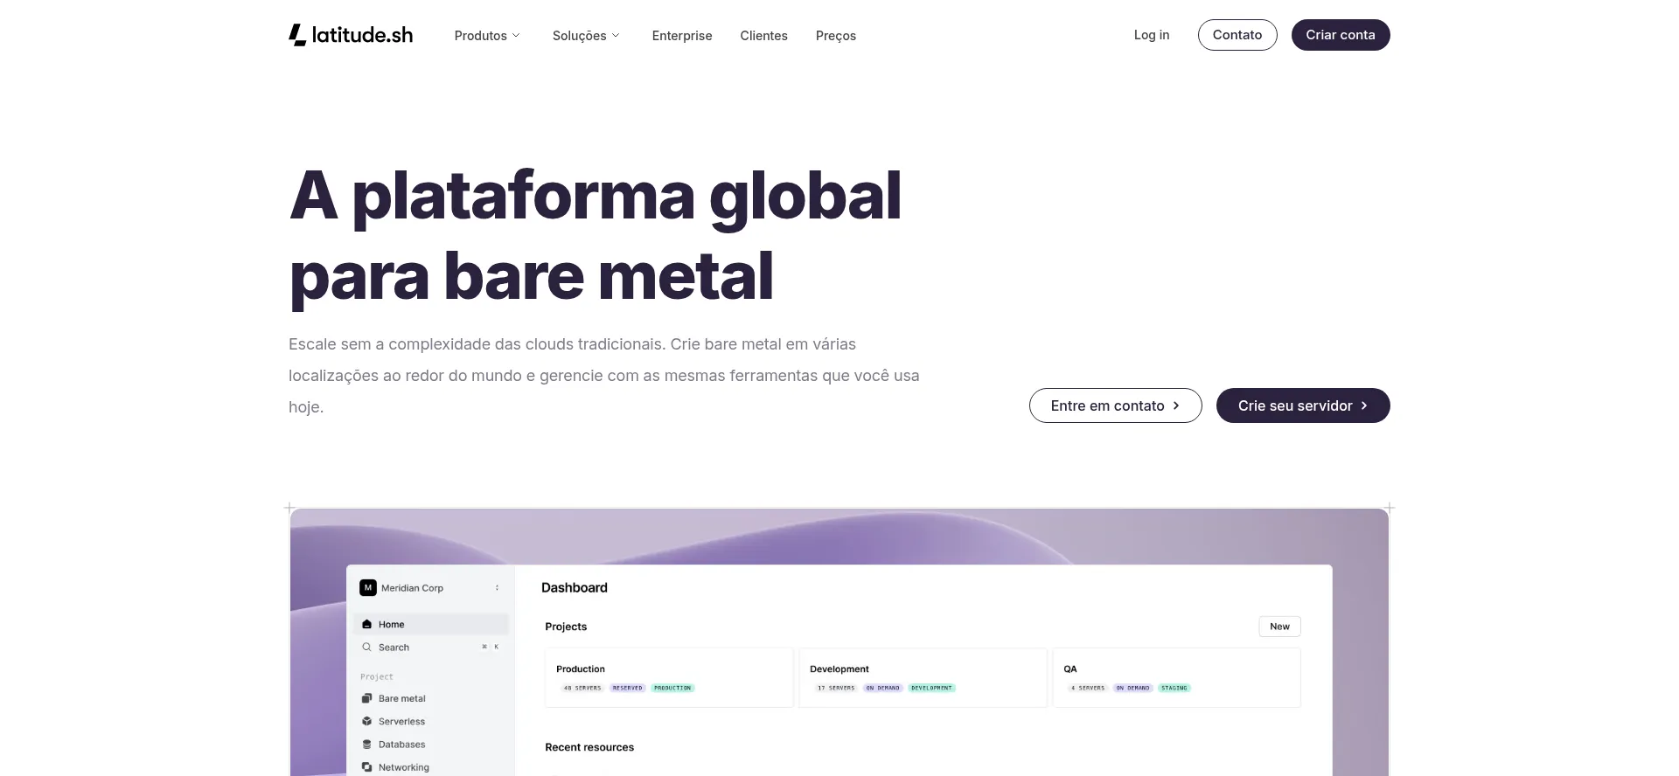Image resolution: width=1679 pixels, height=776 pixels.
Task: Go to the Enterprise page
Action: [682, 36]
